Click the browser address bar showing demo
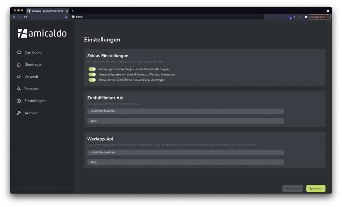Screen dimensions: 342x207 click(167, 17)
